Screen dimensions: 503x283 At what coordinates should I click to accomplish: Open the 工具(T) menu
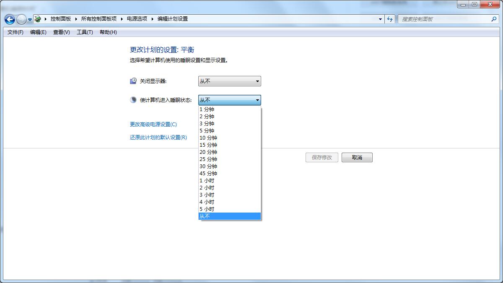point(84,32)
